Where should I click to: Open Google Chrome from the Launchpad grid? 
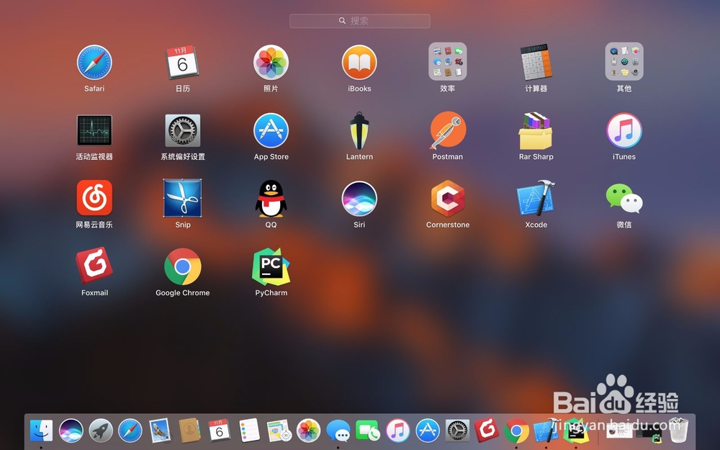click(182, 266)
